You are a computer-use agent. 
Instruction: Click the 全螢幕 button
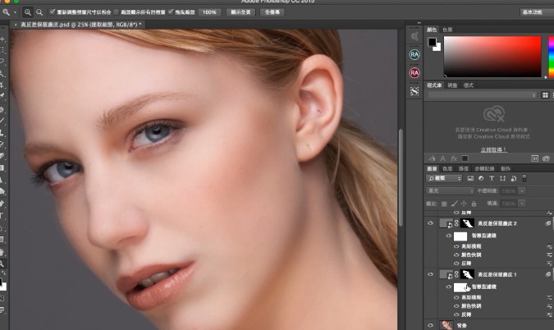[x=272, y=12]
